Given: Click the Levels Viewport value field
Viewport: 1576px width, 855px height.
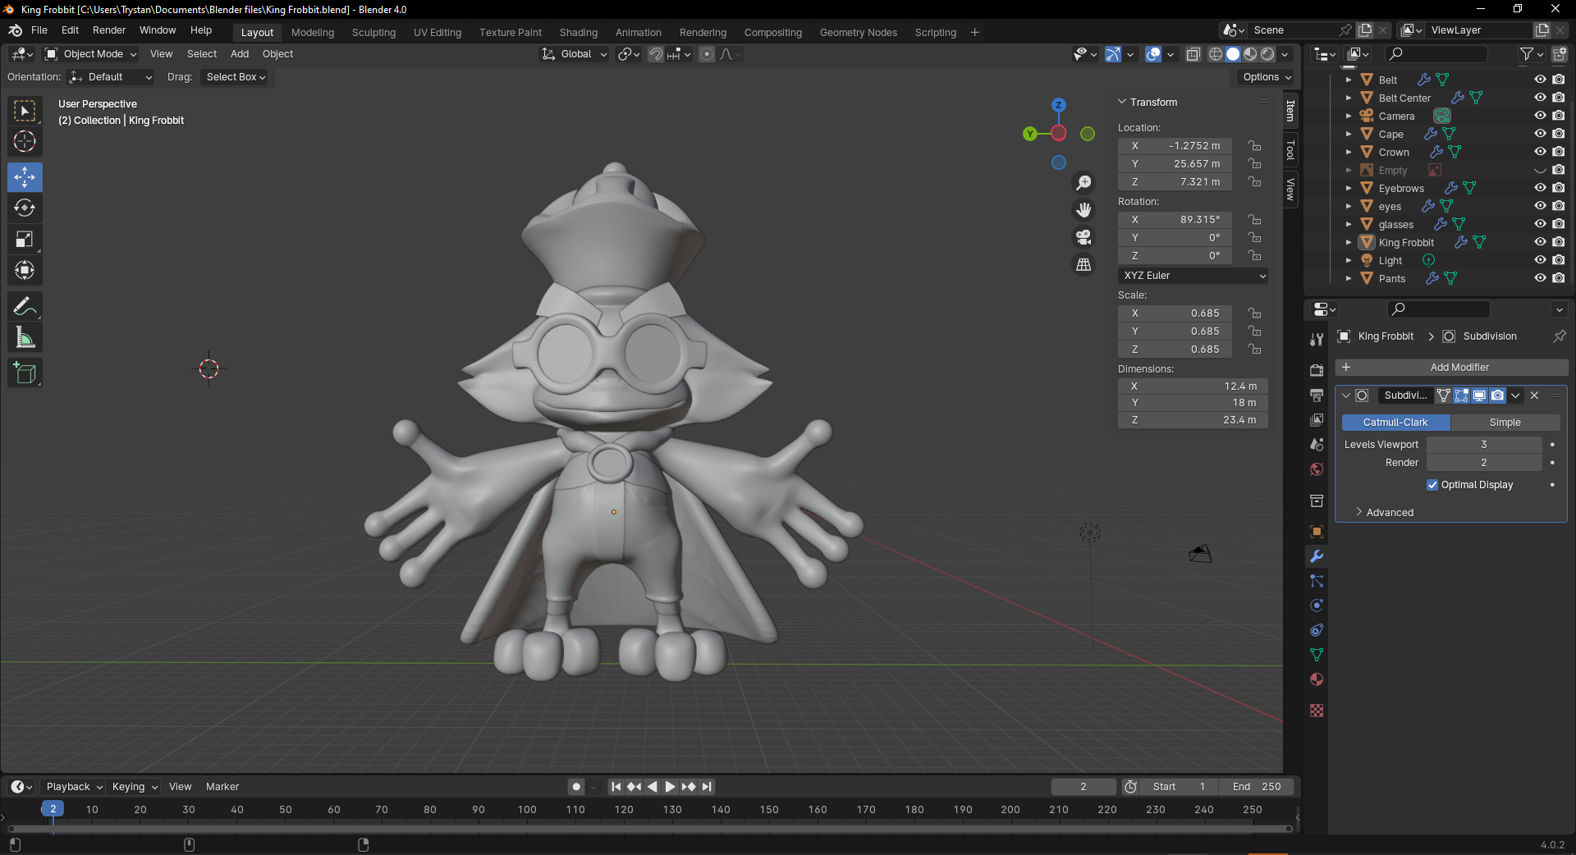Looking at the screenshot, I should point(1483,445).
